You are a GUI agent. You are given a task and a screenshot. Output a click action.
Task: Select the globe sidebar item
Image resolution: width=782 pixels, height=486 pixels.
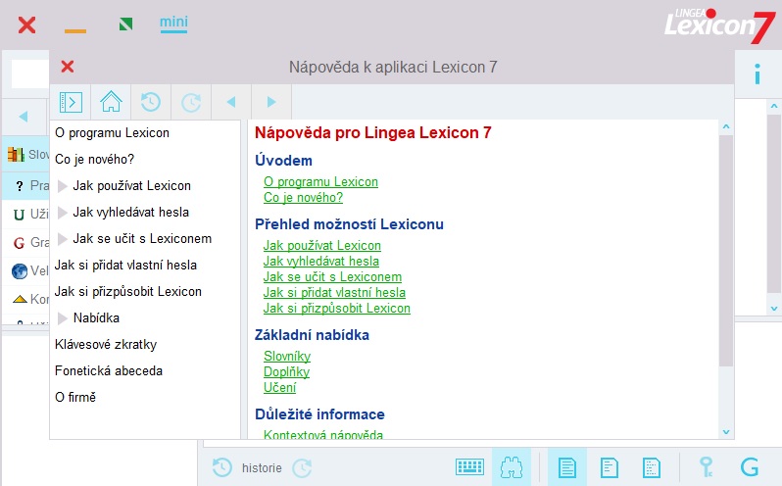(20, 271)
